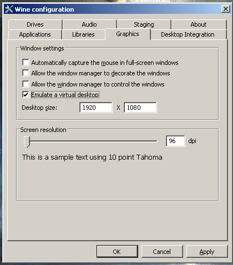
Task: Focus the desktop width field showing 1920
Action: pyautogui.click(x=96, y=108)
